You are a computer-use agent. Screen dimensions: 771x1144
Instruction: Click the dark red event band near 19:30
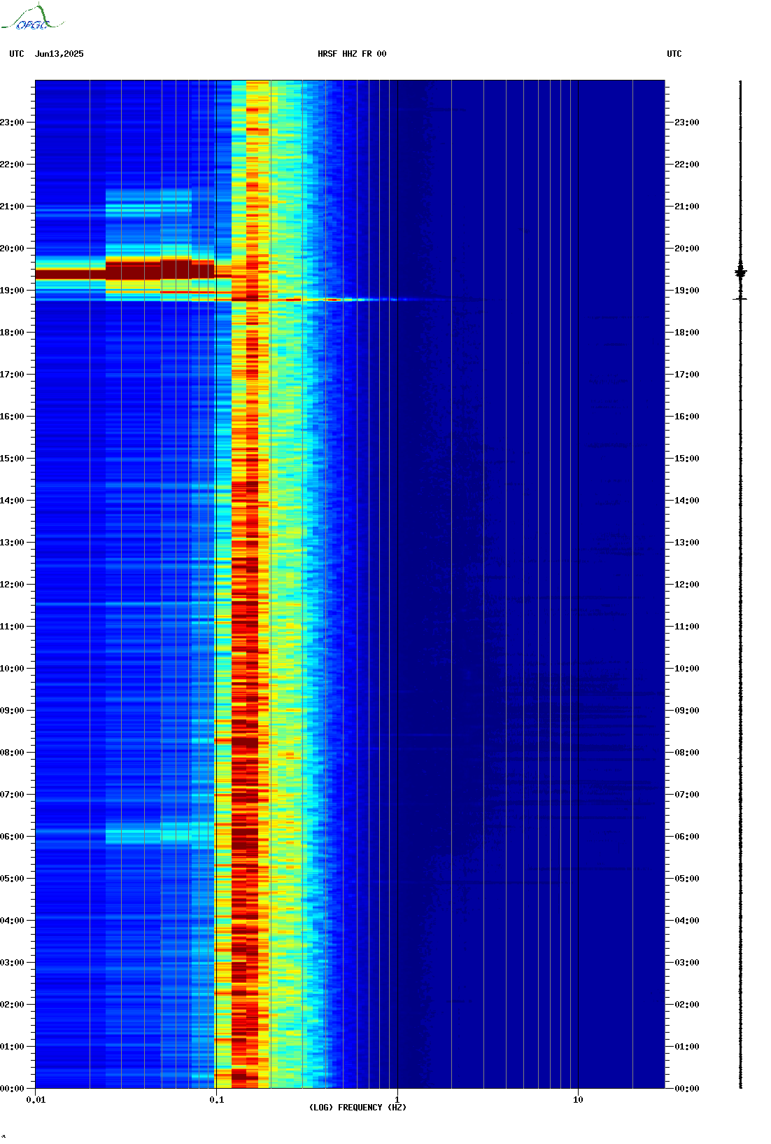pos(126,270)
